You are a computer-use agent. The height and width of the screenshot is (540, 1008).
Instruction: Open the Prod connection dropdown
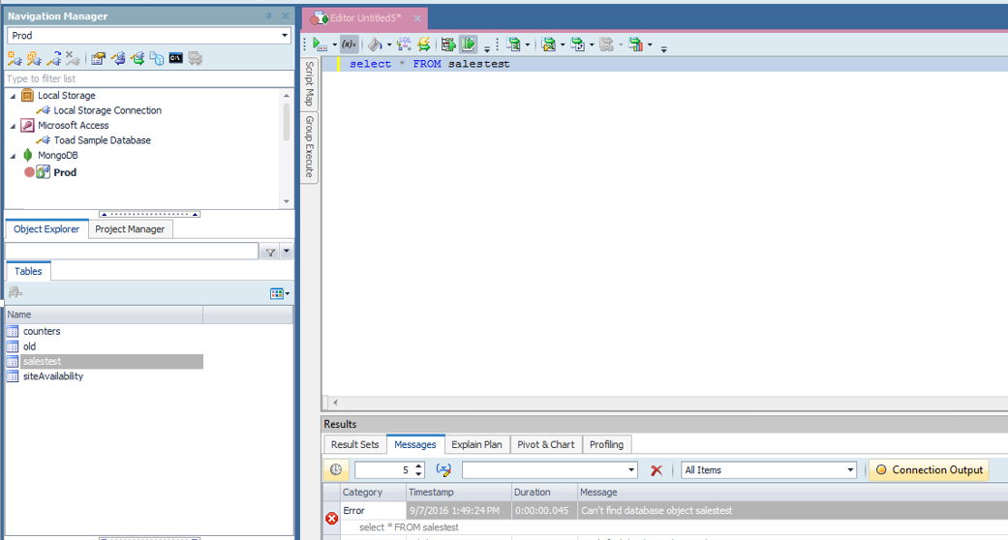[x=285, y=36]
